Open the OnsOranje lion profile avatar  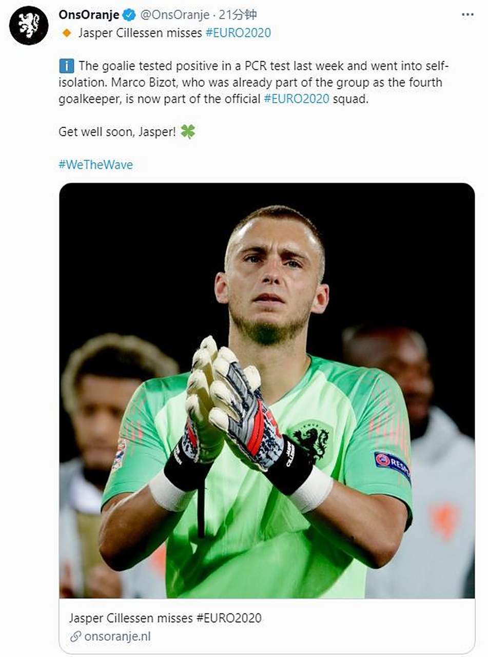click(29, 25)
